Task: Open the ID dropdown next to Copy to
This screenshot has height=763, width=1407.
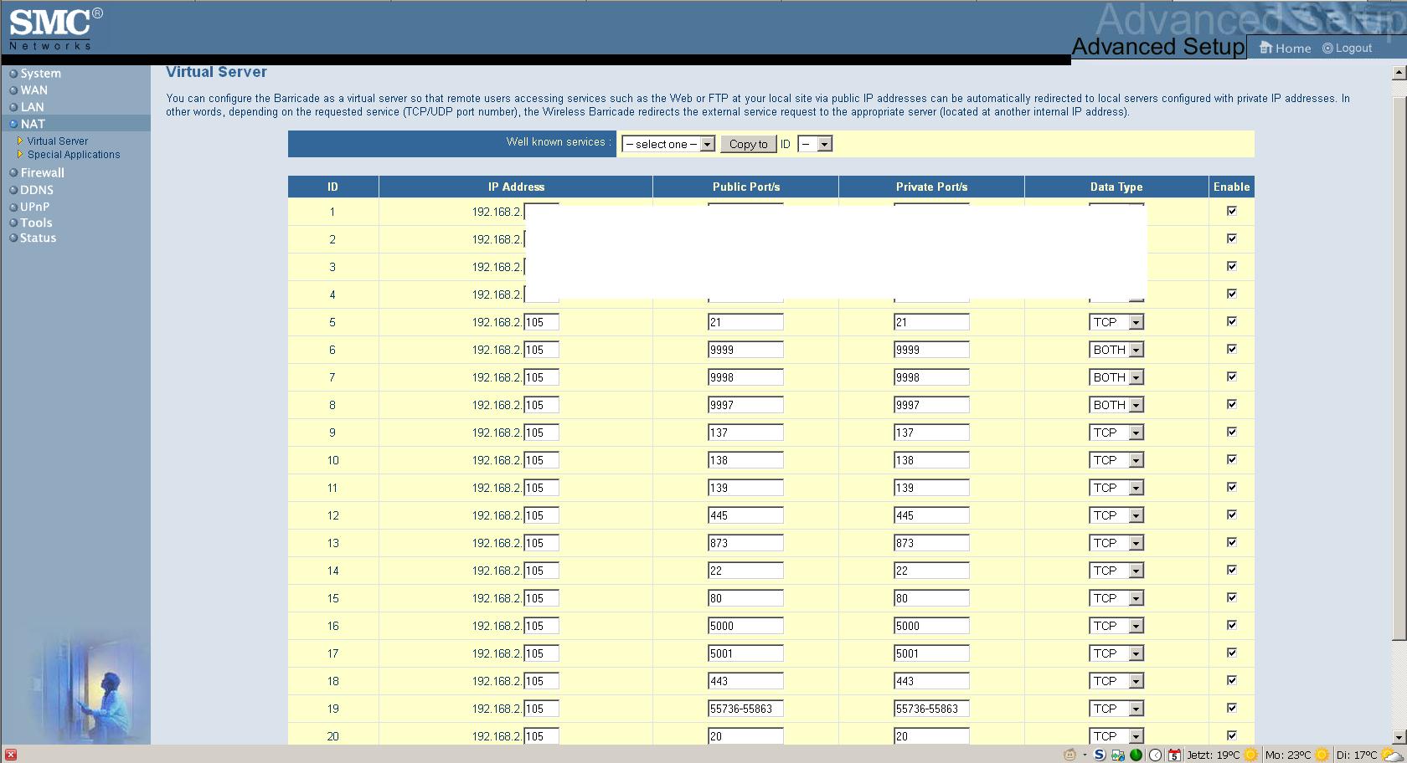Action: coord(815,144)
